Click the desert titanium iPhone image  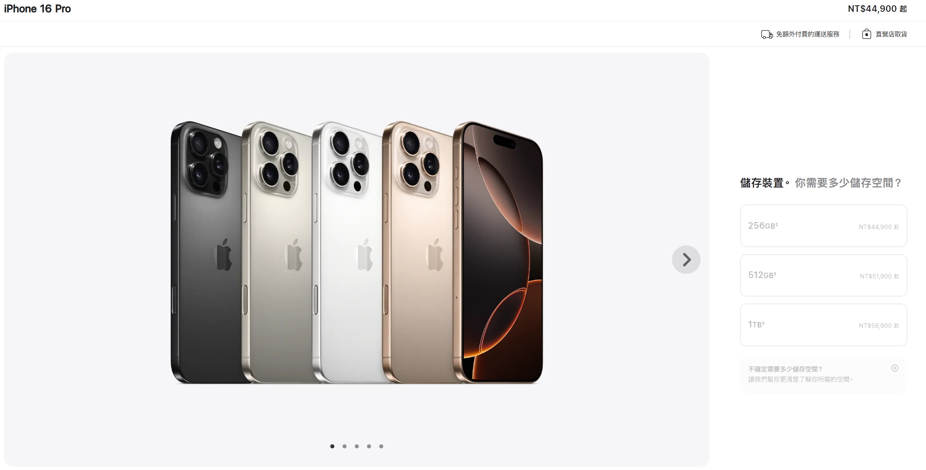click(418, 252)
